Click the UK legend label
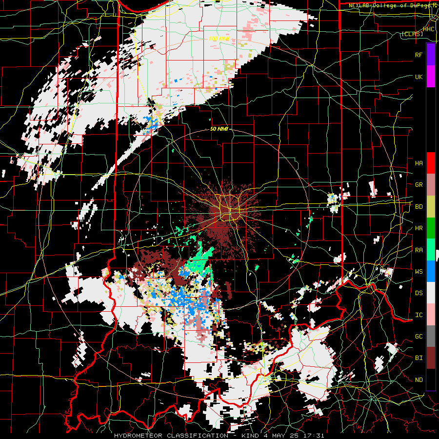The image size is (439, 439). (419, 77)
